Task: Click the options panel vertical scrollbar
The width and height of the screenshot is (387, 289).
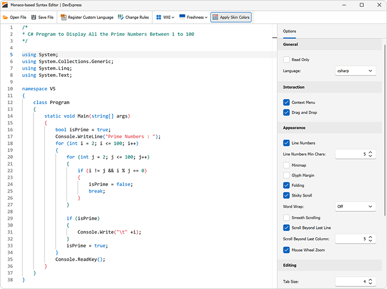Action: (x=384, y=130)
